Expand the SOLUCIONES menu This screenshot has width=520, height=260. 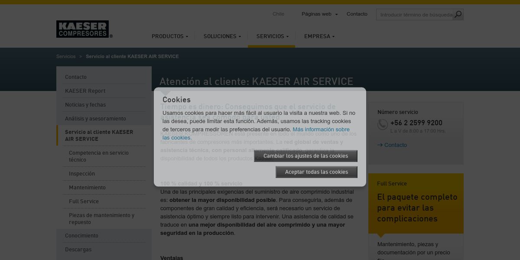(x=222, y=36)
